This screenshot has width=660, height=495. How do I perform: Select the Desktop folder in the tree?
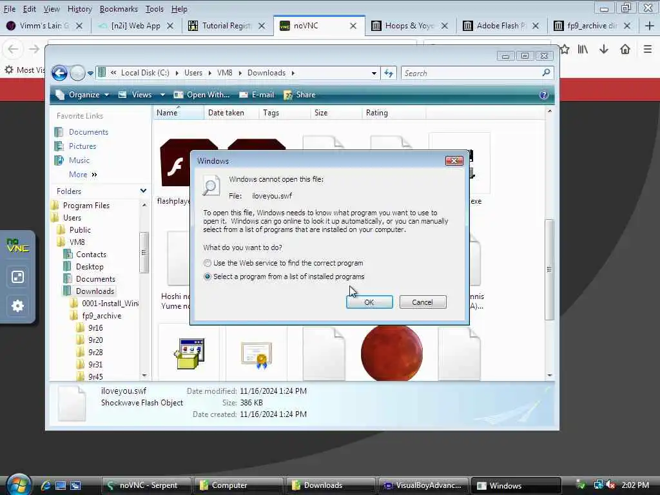89,266
